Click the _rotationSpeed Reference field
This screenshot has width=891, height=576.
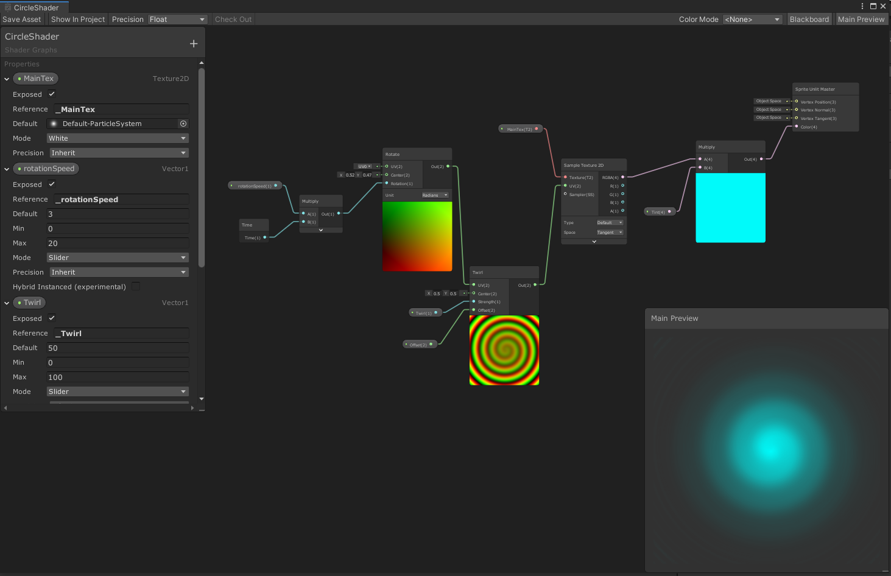tap(121, 199)
